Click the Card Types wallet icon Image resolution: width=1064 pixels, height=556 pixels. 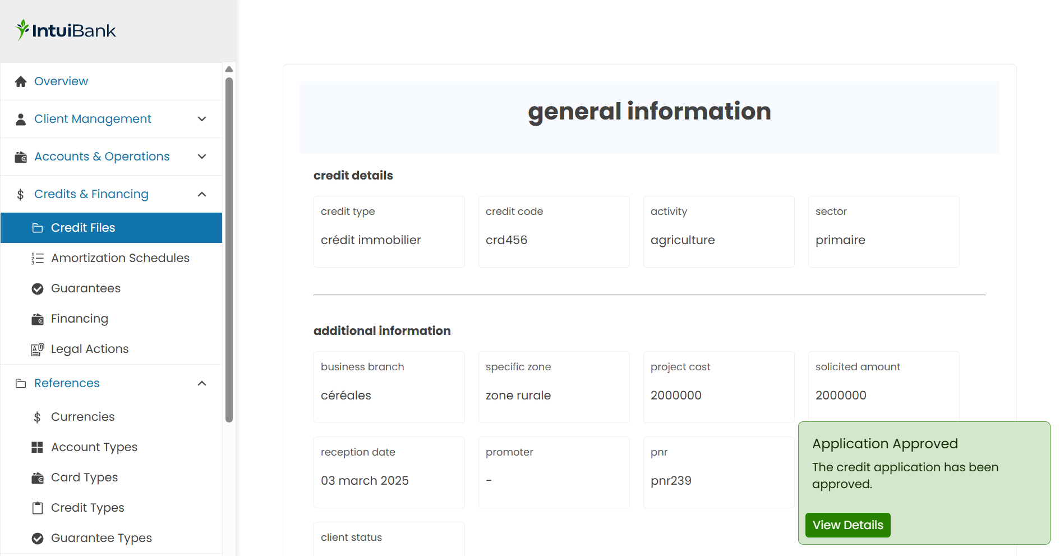point(38,477)
